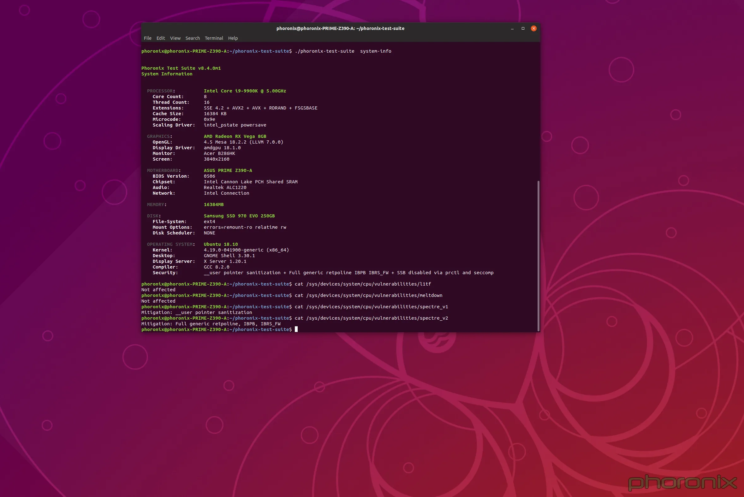Open the File menu
Image resolution: width=744 pixels, height=497 pixels.
pyautogui.click(x=147, y=38)
